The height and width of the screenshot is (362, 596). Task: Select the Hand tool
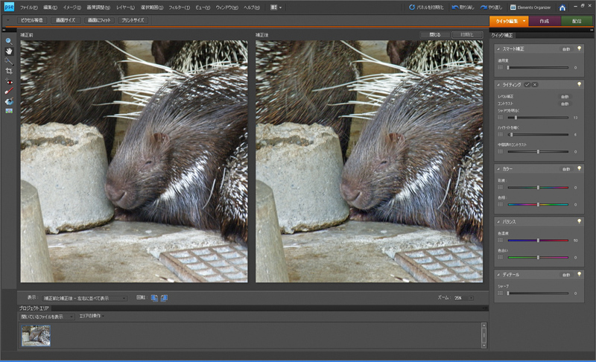[x=8, y=50]
